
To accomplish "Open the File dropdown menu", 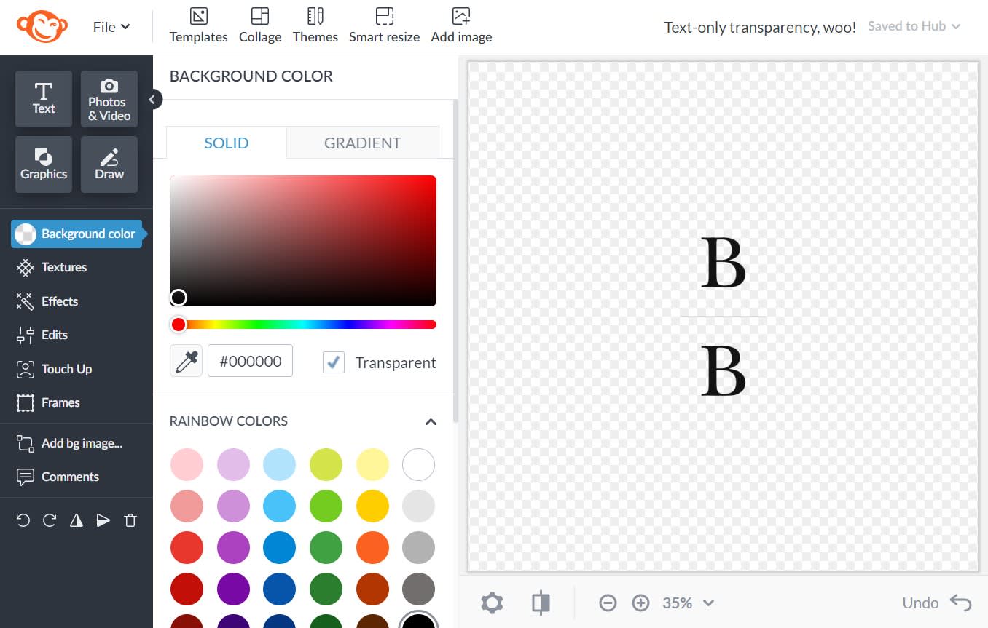I will click(111, 27).
